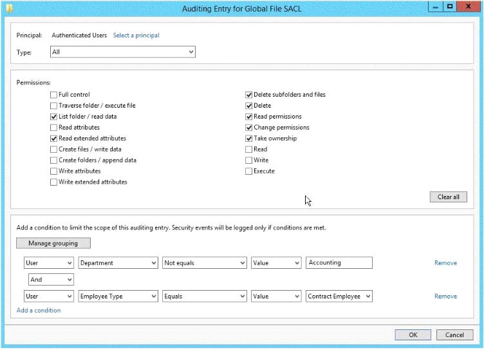Click the Clear all button
This screenshot has height=350, width=484.
click(x=448, y=197)
